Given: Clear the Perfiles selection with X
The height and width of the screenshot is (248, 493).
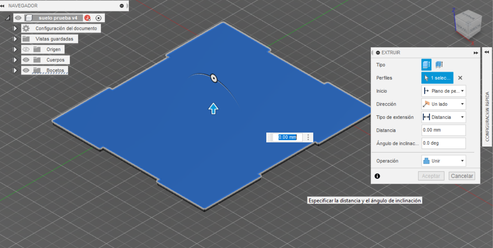Looking at the screenshot, I should pyautogui.click(x=460, y=78).
